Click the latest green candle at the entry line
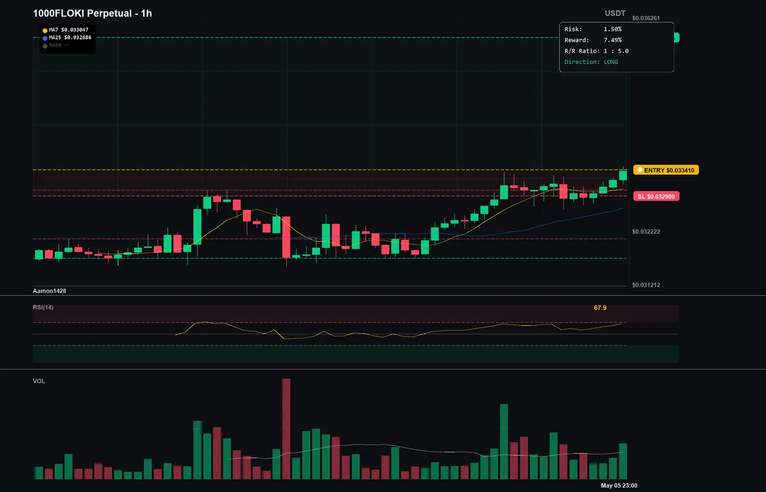766x492 pixels. point(623,175)
